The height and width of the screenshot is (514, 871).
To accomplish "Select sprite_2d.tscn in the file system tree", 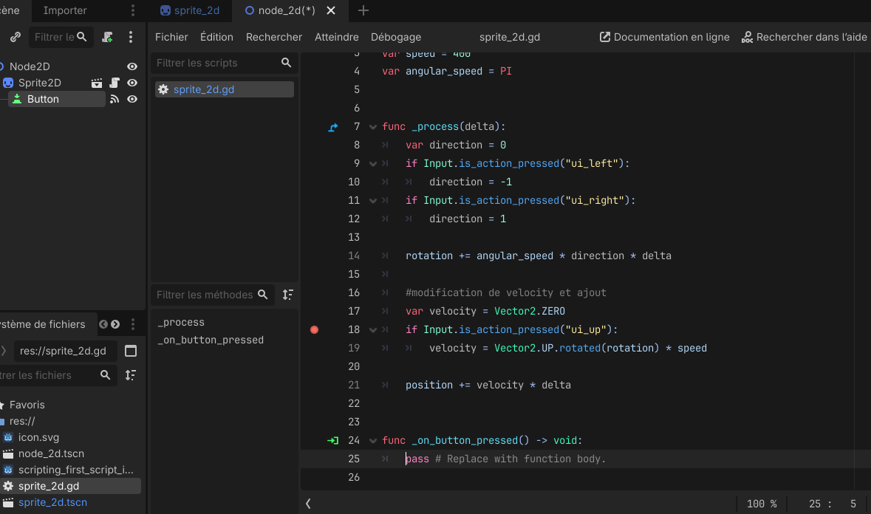I will [x=52, y=502].
